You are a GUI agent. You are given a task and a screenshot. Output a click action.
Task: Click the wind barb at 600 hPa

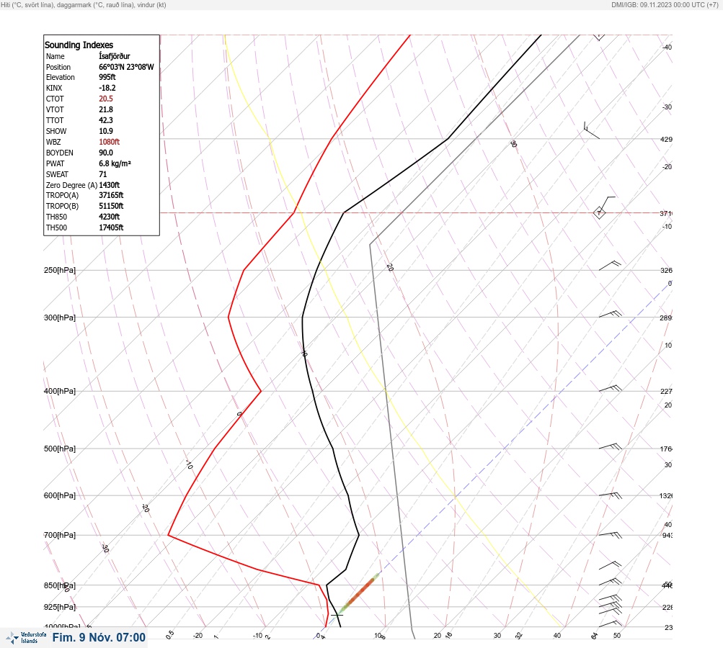(610, 495)
